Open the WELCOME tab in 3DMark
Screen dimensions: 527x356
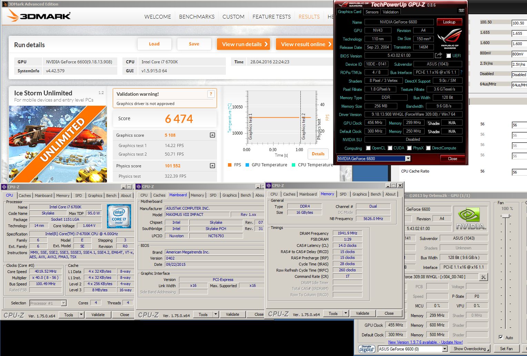(158, 17)
